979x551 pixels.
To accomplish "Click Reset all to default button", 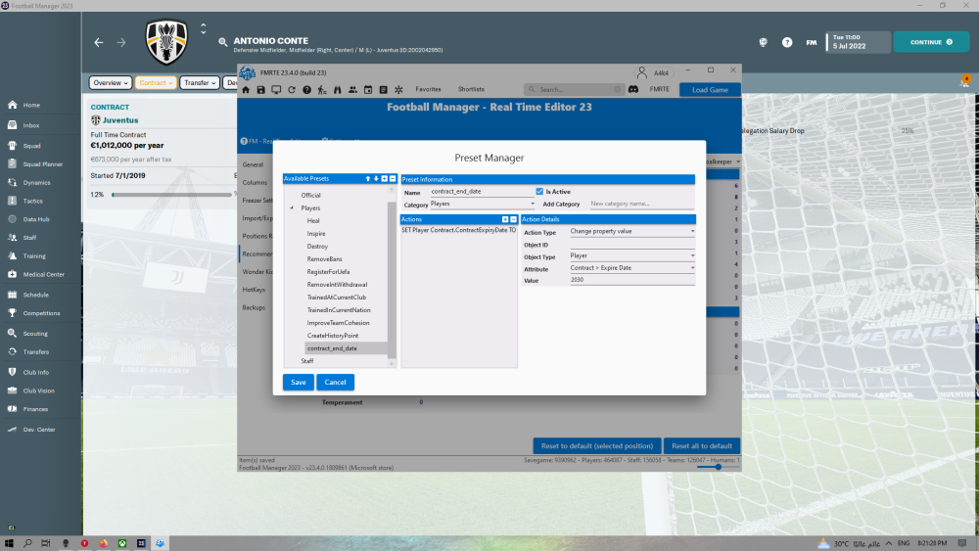I will coord(702,446).
